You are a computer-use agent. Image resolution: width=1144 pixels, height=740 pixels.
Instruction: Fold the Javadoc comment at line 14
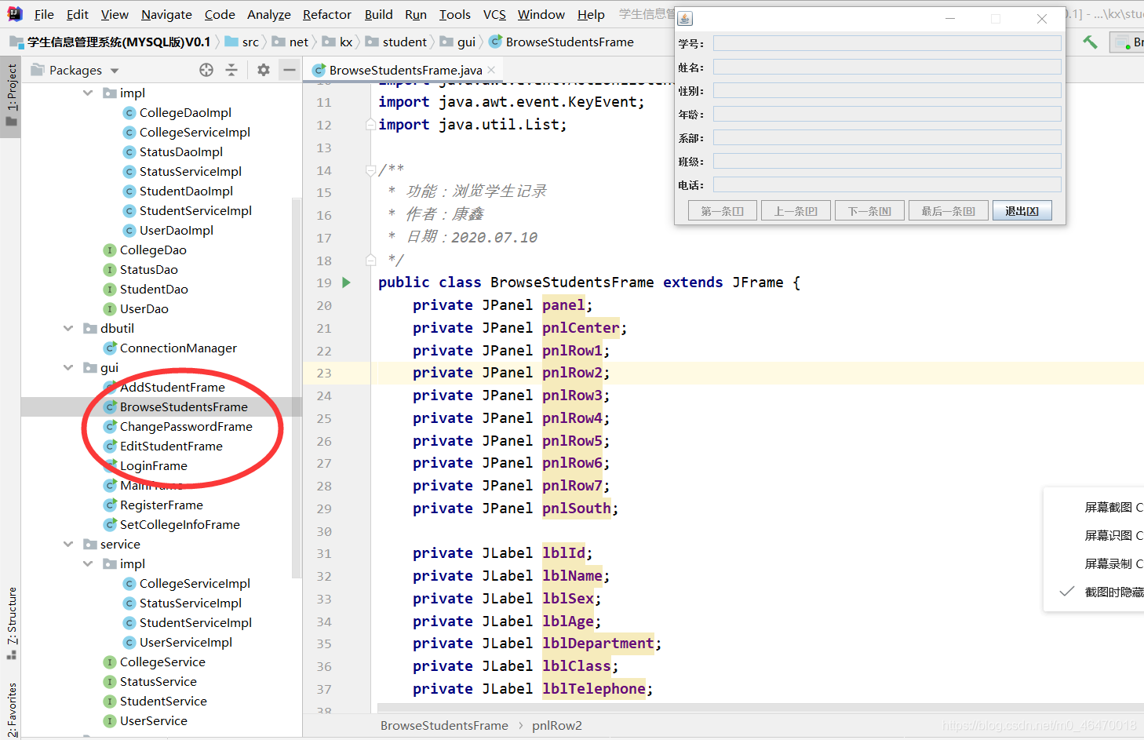click(x=370, y=170)
